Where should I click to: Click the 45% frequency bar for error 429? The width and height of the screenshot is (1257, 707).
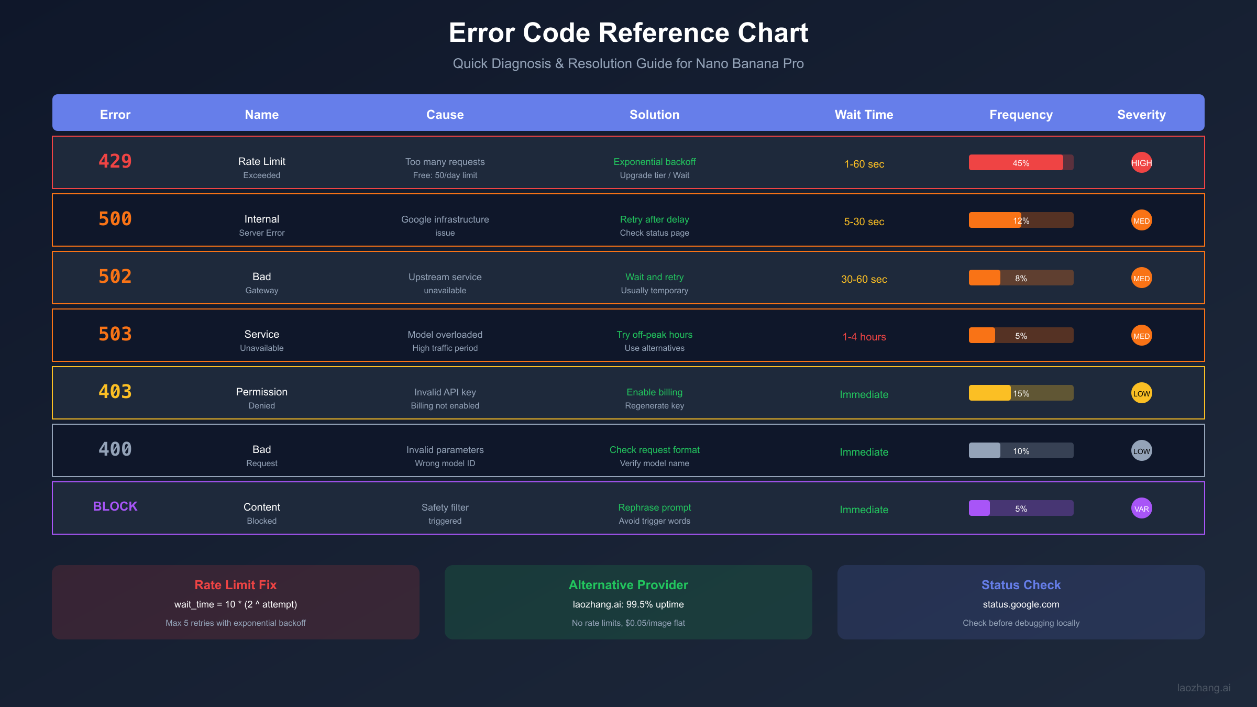tap(1020, 163)
